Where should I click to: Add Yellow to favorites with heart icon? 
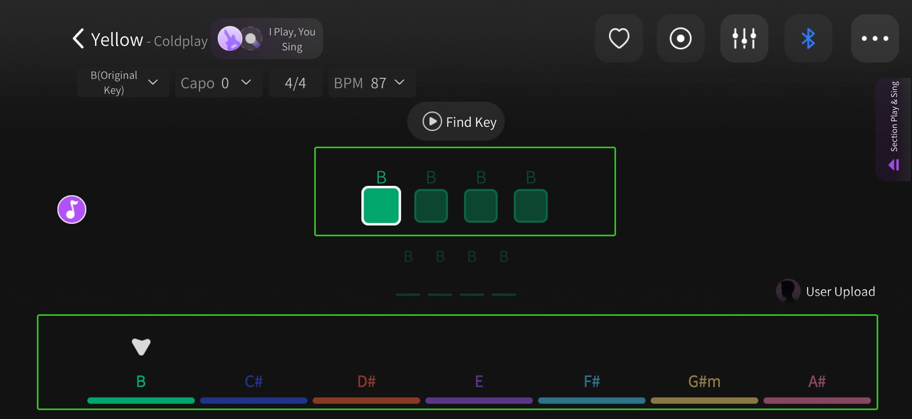click(x=619, y=38)
